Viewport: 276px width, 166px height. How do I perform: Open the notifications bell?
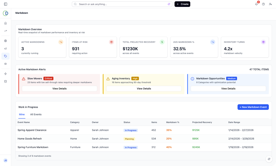point(256,4)
